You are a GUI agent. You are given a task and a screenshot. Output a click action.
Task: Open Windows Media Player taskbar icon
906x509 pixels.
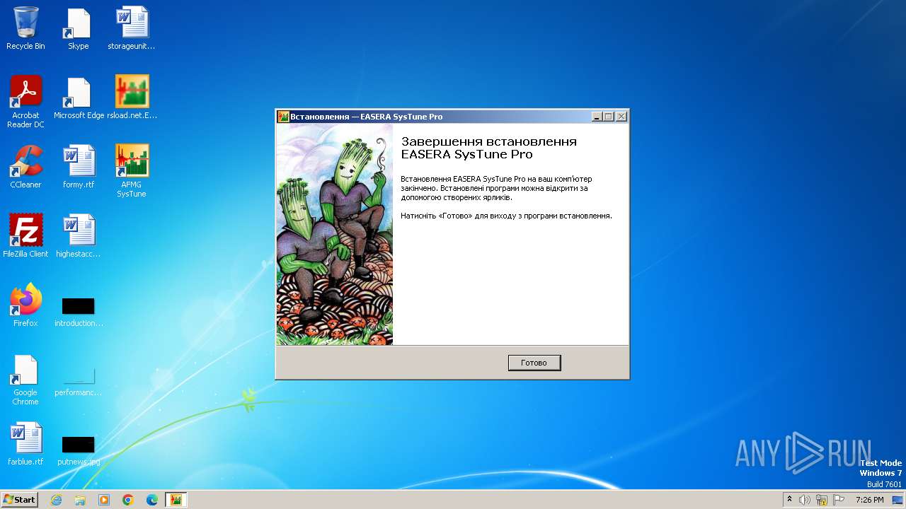click(104, 500)
